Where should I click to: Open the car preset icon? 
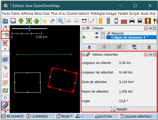132,21
